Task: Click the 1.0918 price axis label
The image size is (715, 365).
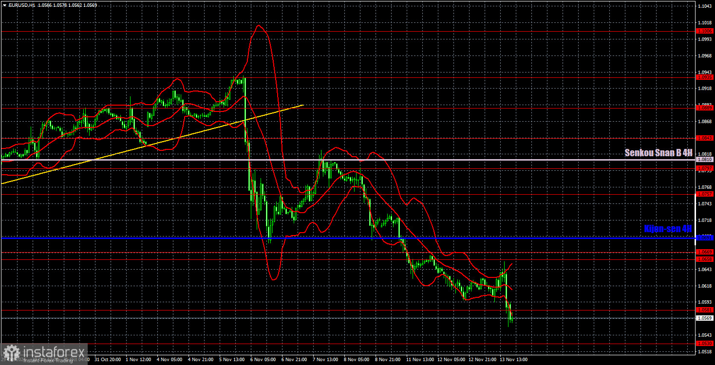Action: point(705,89)
